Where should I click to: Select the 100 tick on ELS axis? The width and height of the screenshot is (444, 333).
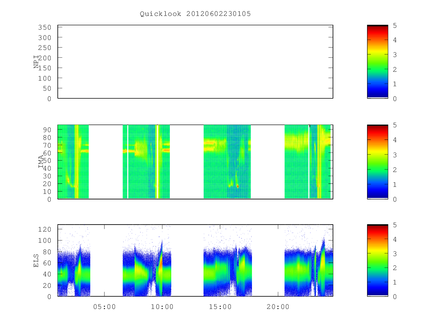click(x=44, y=240)
